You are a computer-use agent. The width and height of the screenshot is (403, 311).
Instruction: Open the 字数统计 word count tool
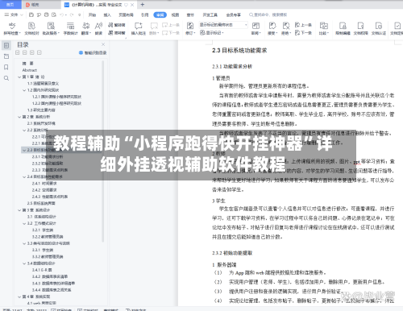pyautogui.click(x=70, y=28)
